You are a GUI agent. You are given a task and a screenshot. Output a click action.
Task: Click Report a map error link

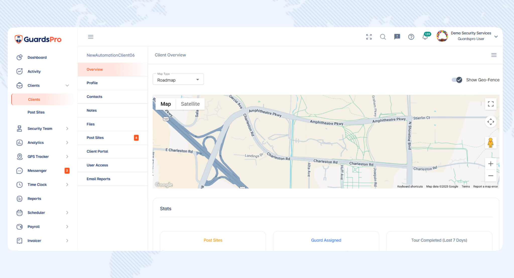click(x=485, y=187)
